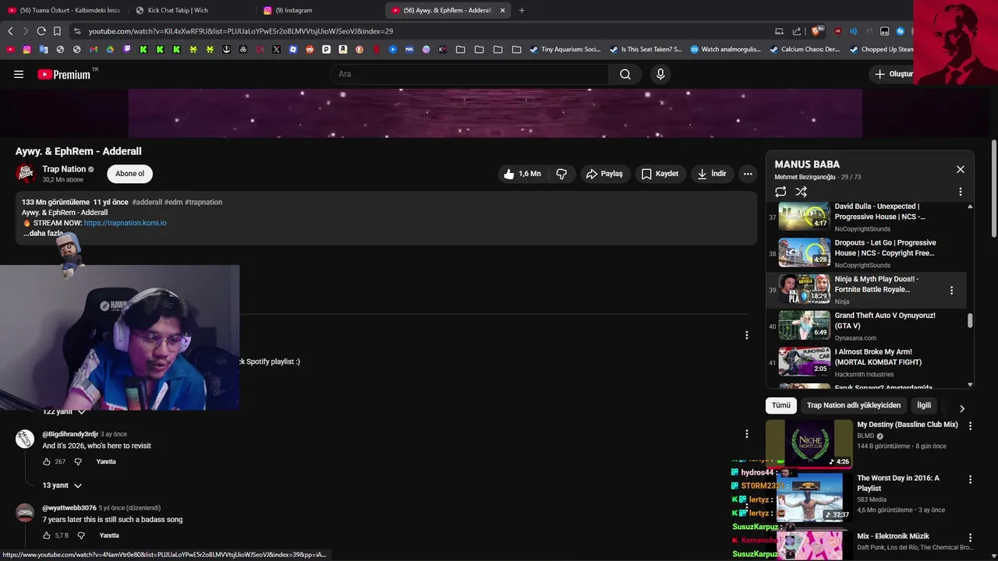Open options menu on Bigdihrandy3rdjr's comment
This screenshot has width=998, height=561.
click(746, 434)
